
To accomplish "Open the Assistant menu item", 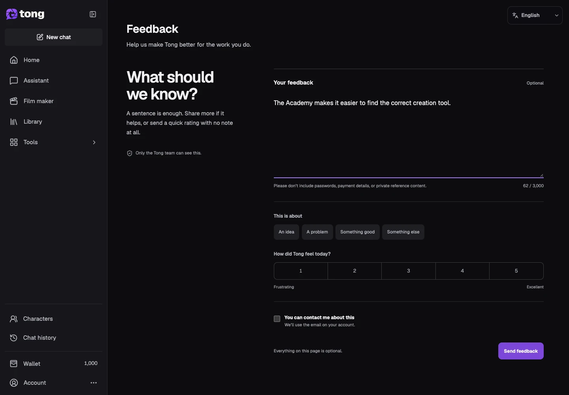I will pos(53,81).
